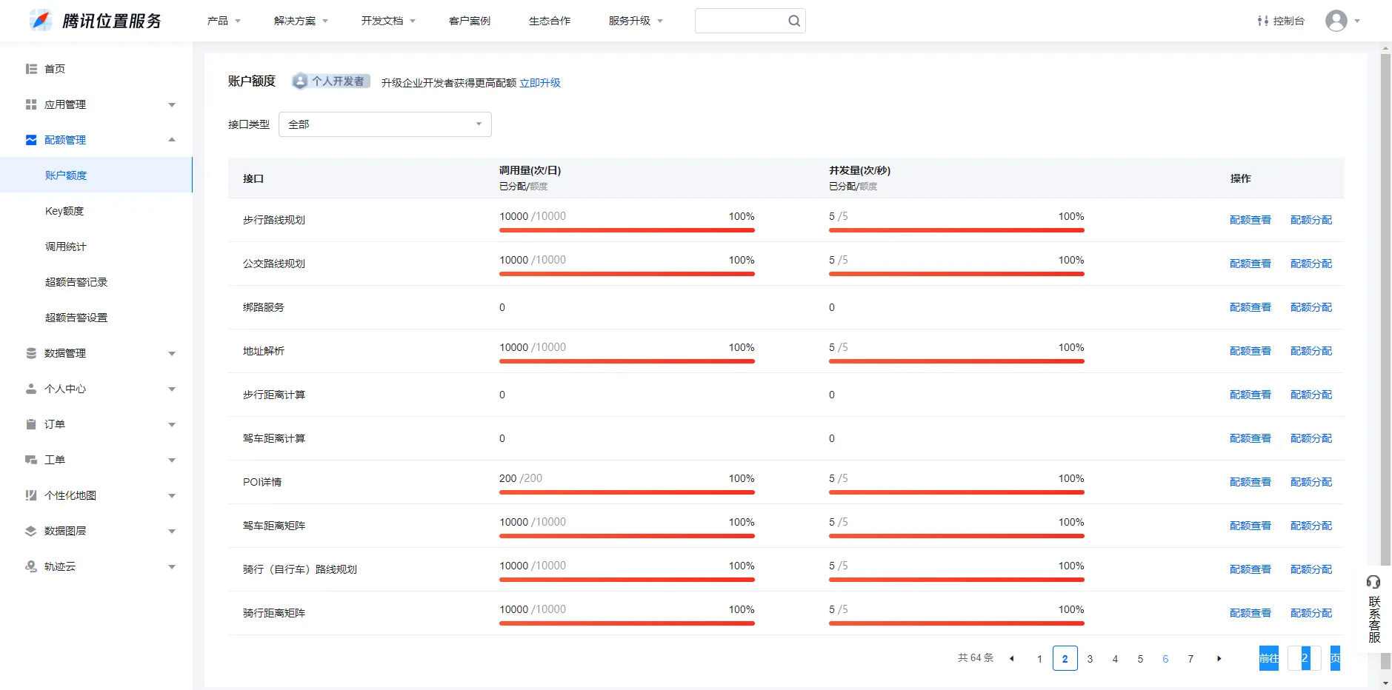Select 账户额度 in sidebar
This screenshot has width=1392, height=690.
pyautogui.click(x=96, y=175)
